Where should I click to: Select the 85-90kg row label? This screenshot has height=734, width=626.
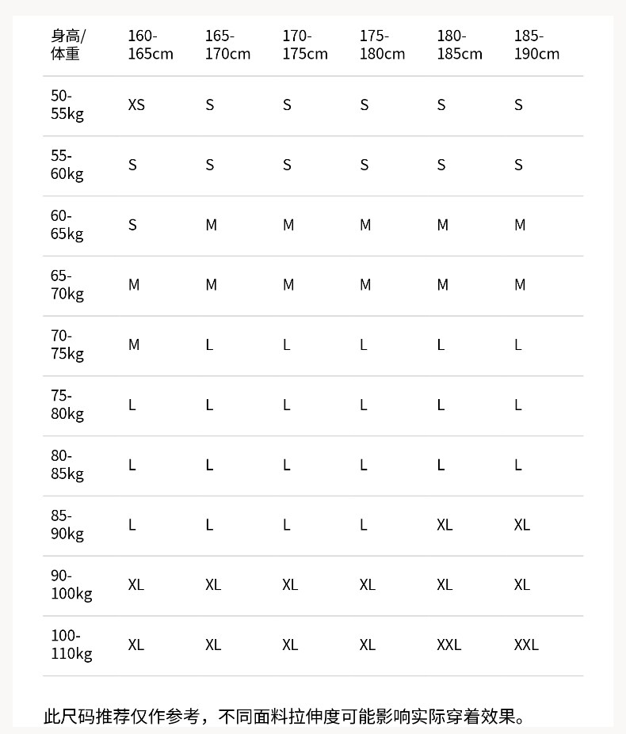pos(67,525)
